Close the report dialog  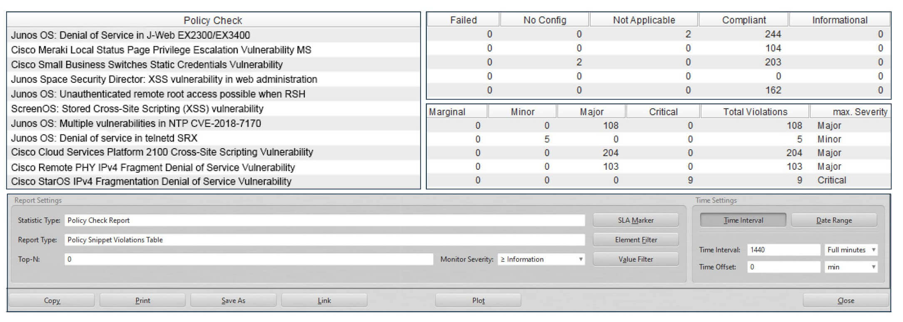[x=846, y=300]
